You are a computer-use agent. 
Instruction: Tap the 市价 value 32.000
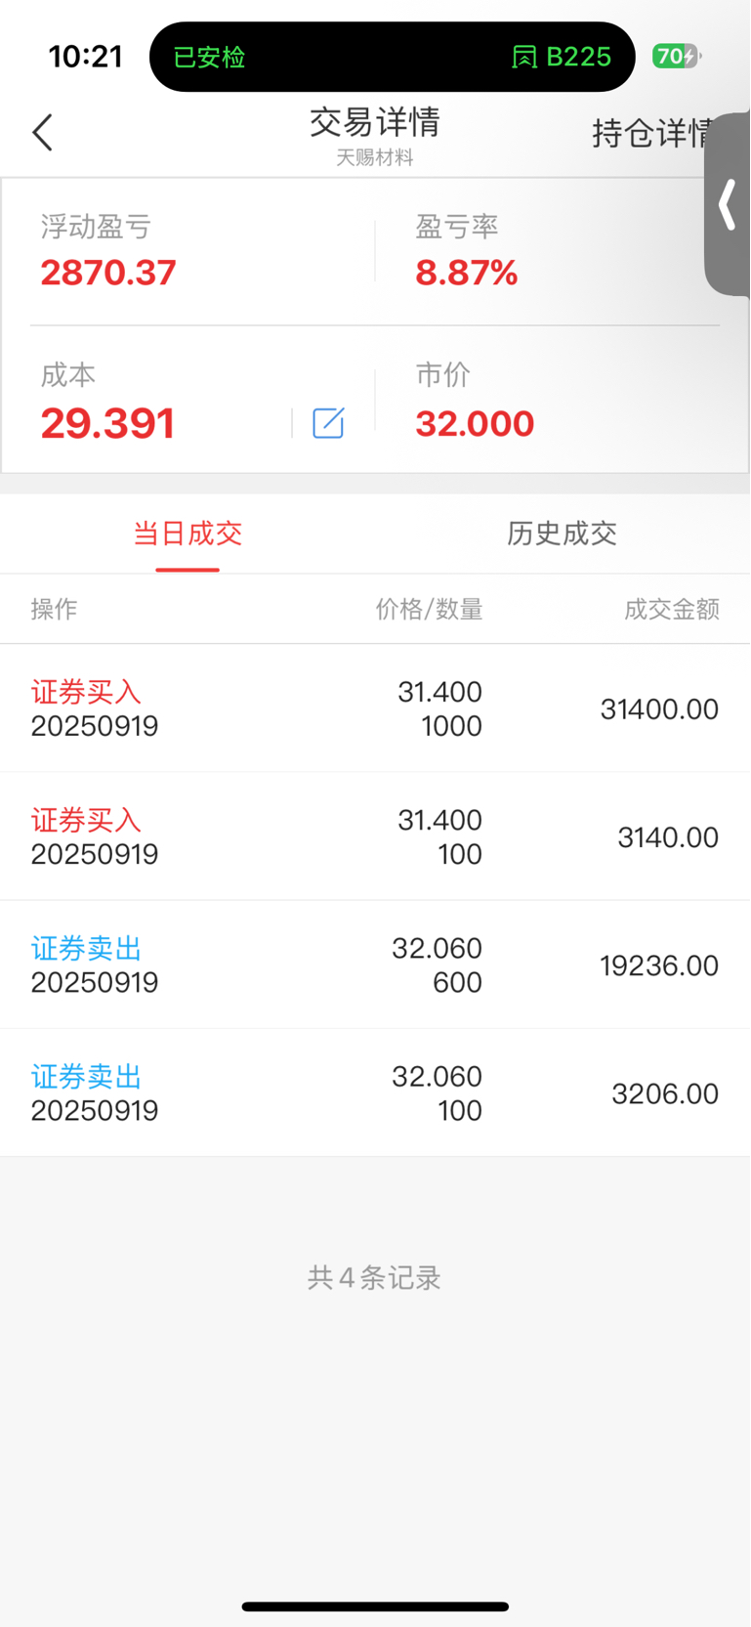pyautogui.click(x=475, y=423)
